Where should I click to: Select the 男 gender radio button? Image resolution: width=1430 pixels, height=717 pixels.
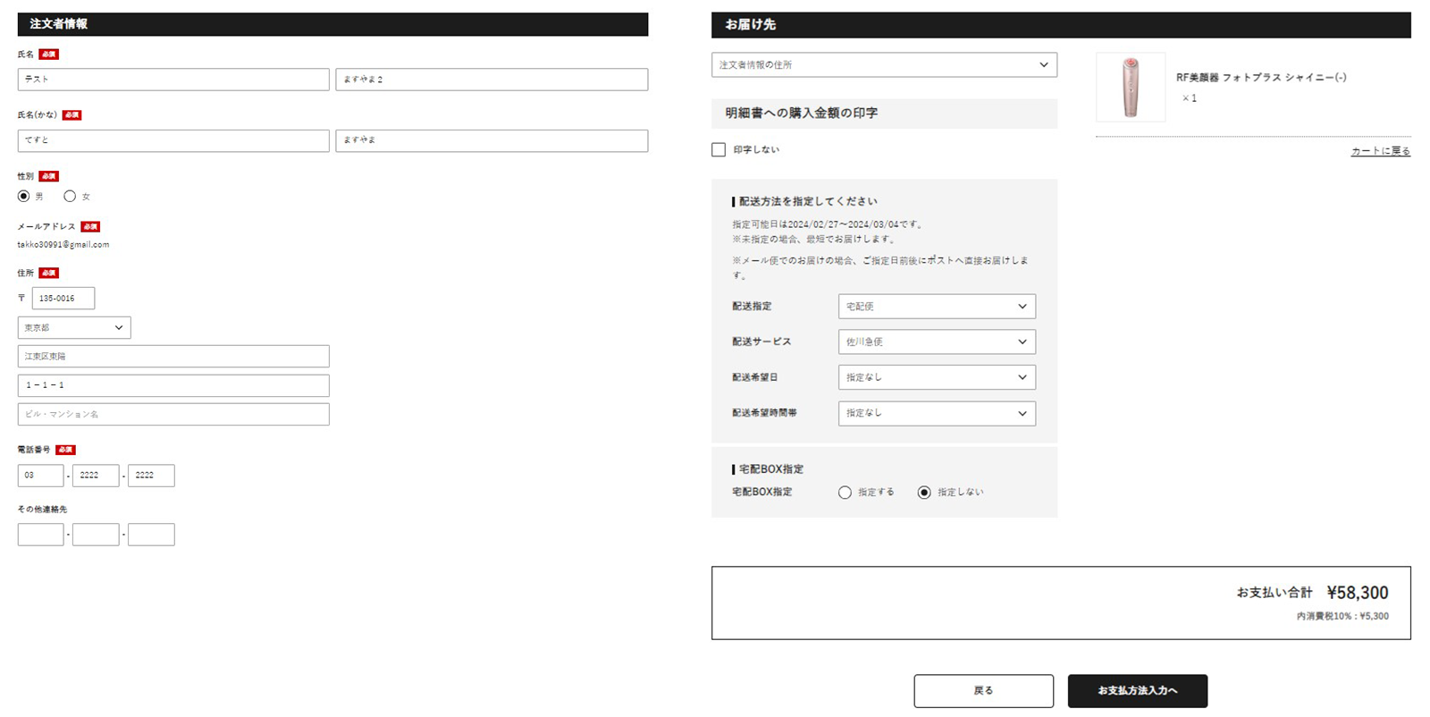click(24, 196)
